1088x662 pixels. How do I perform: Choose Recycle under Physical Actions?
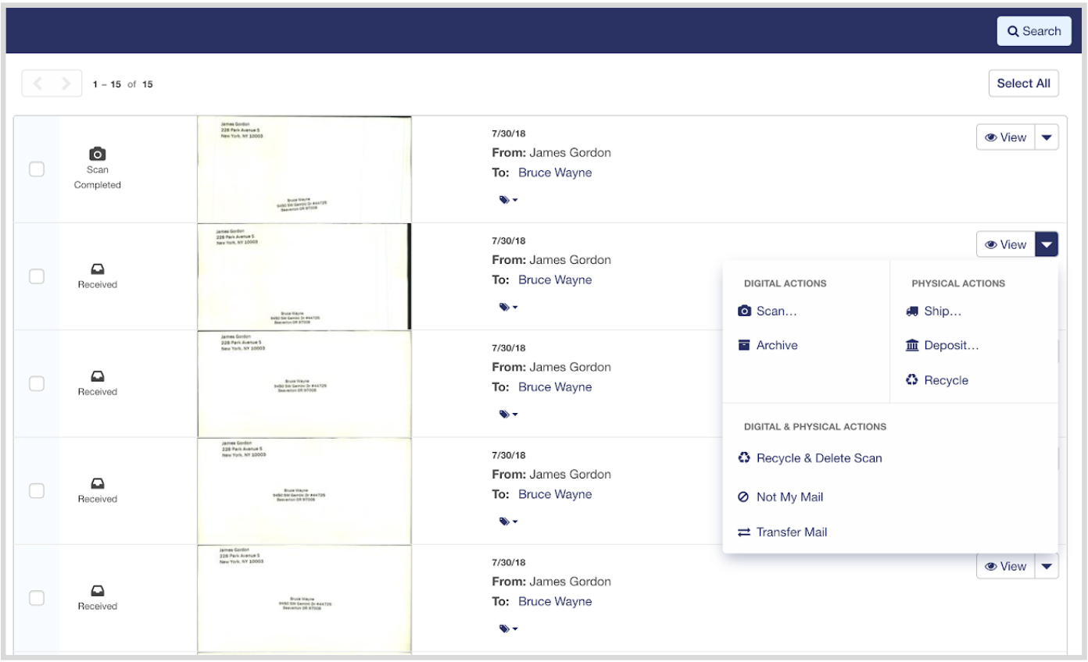pyautogui.click(x=936, y=380)
